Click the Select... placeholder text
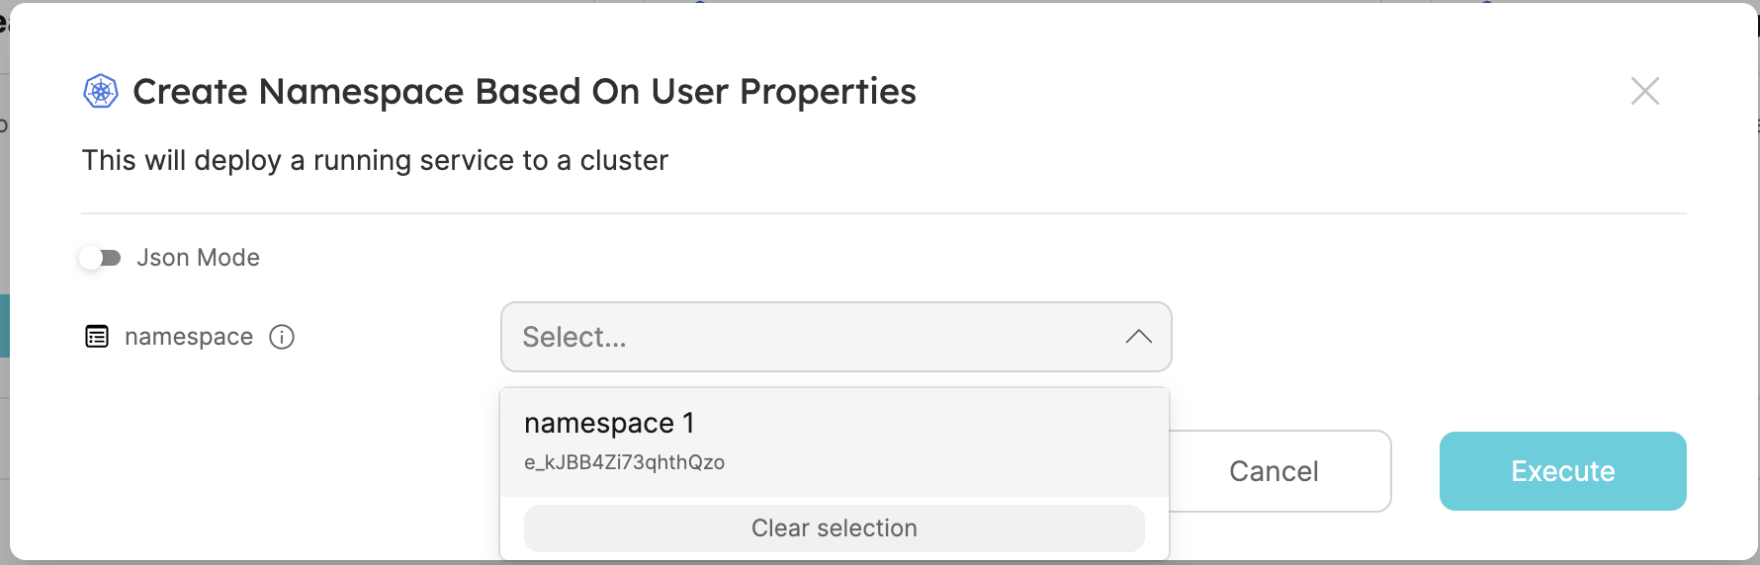Viewport: 1760px width, 565px height. click(x=574, y=338)
